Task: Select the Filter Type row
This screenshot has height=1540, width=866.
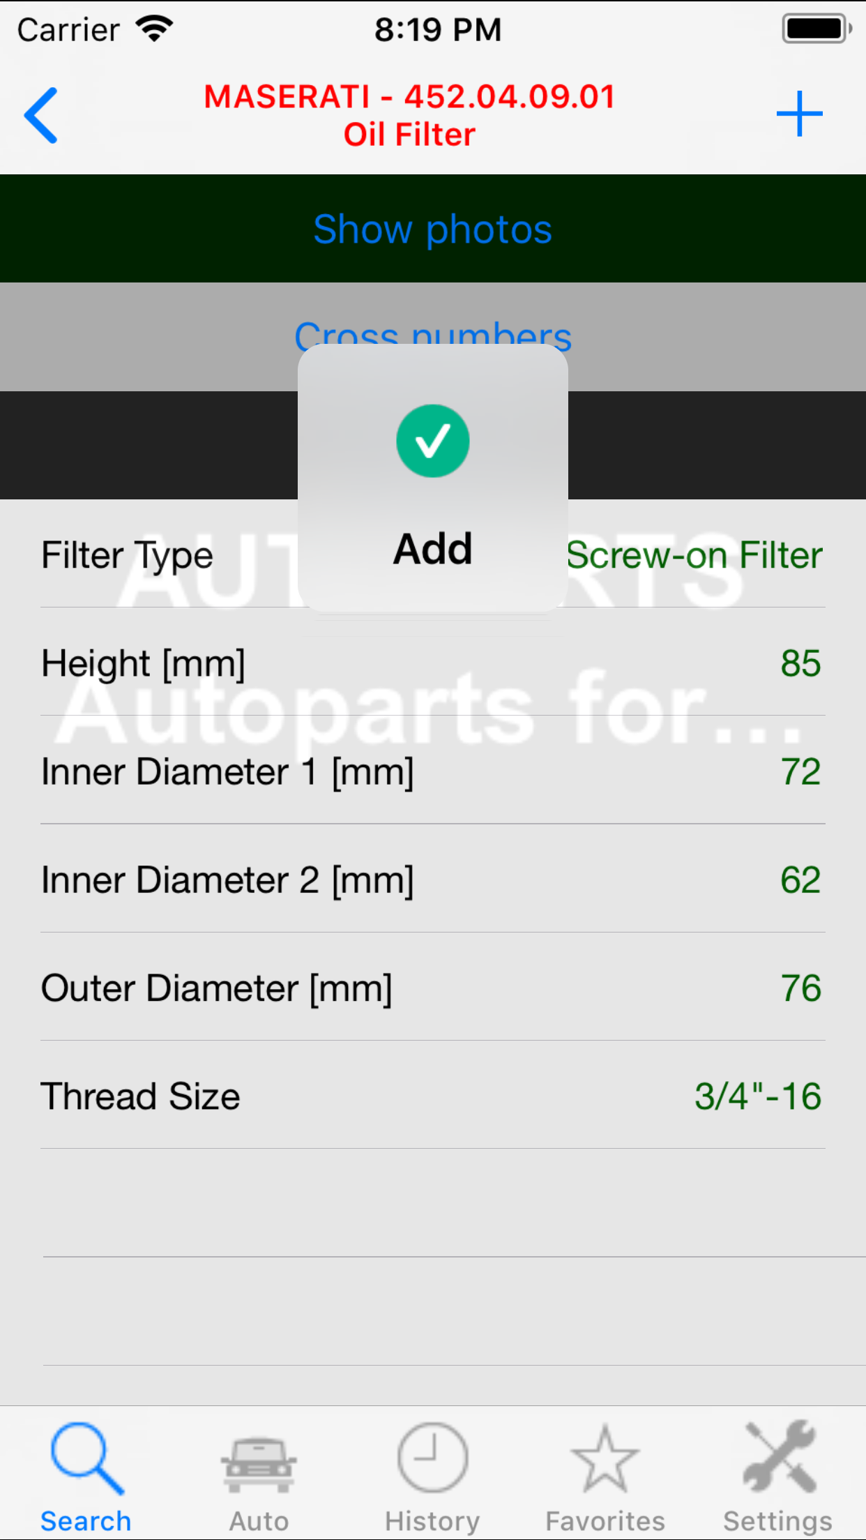Action: (128, 556)
